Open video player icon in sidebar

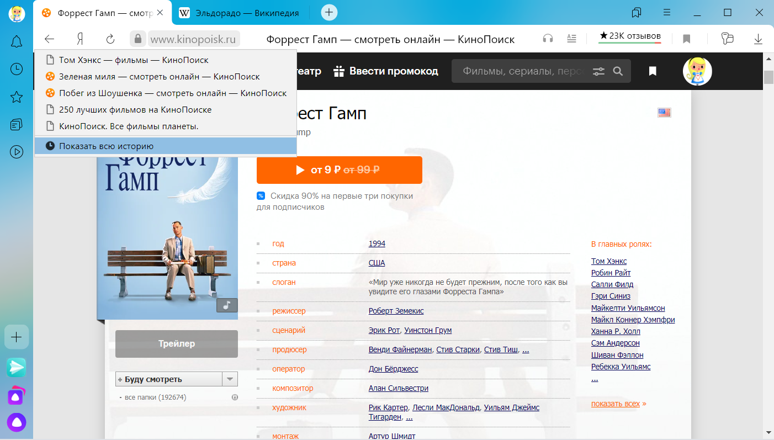[17, 152]
